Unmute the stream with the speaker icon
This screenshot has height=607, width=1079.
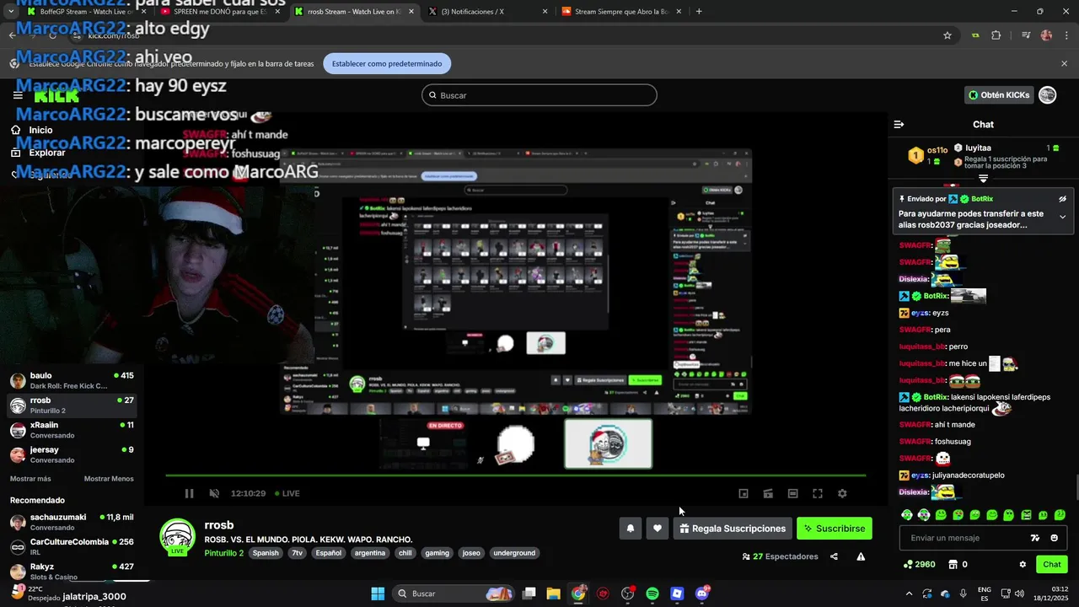tap(214, 493)
